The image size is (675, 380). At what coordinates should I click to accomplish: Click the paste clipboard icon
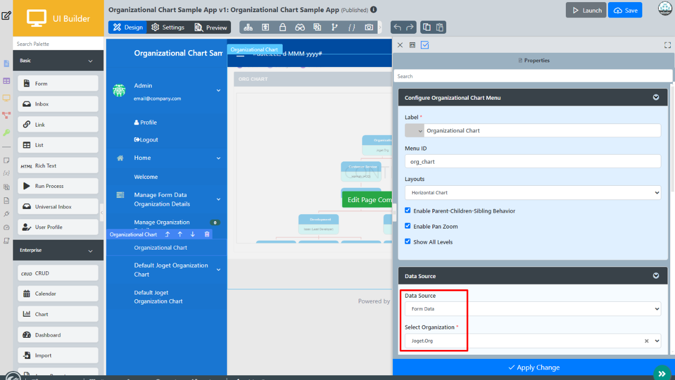[440, 27]
